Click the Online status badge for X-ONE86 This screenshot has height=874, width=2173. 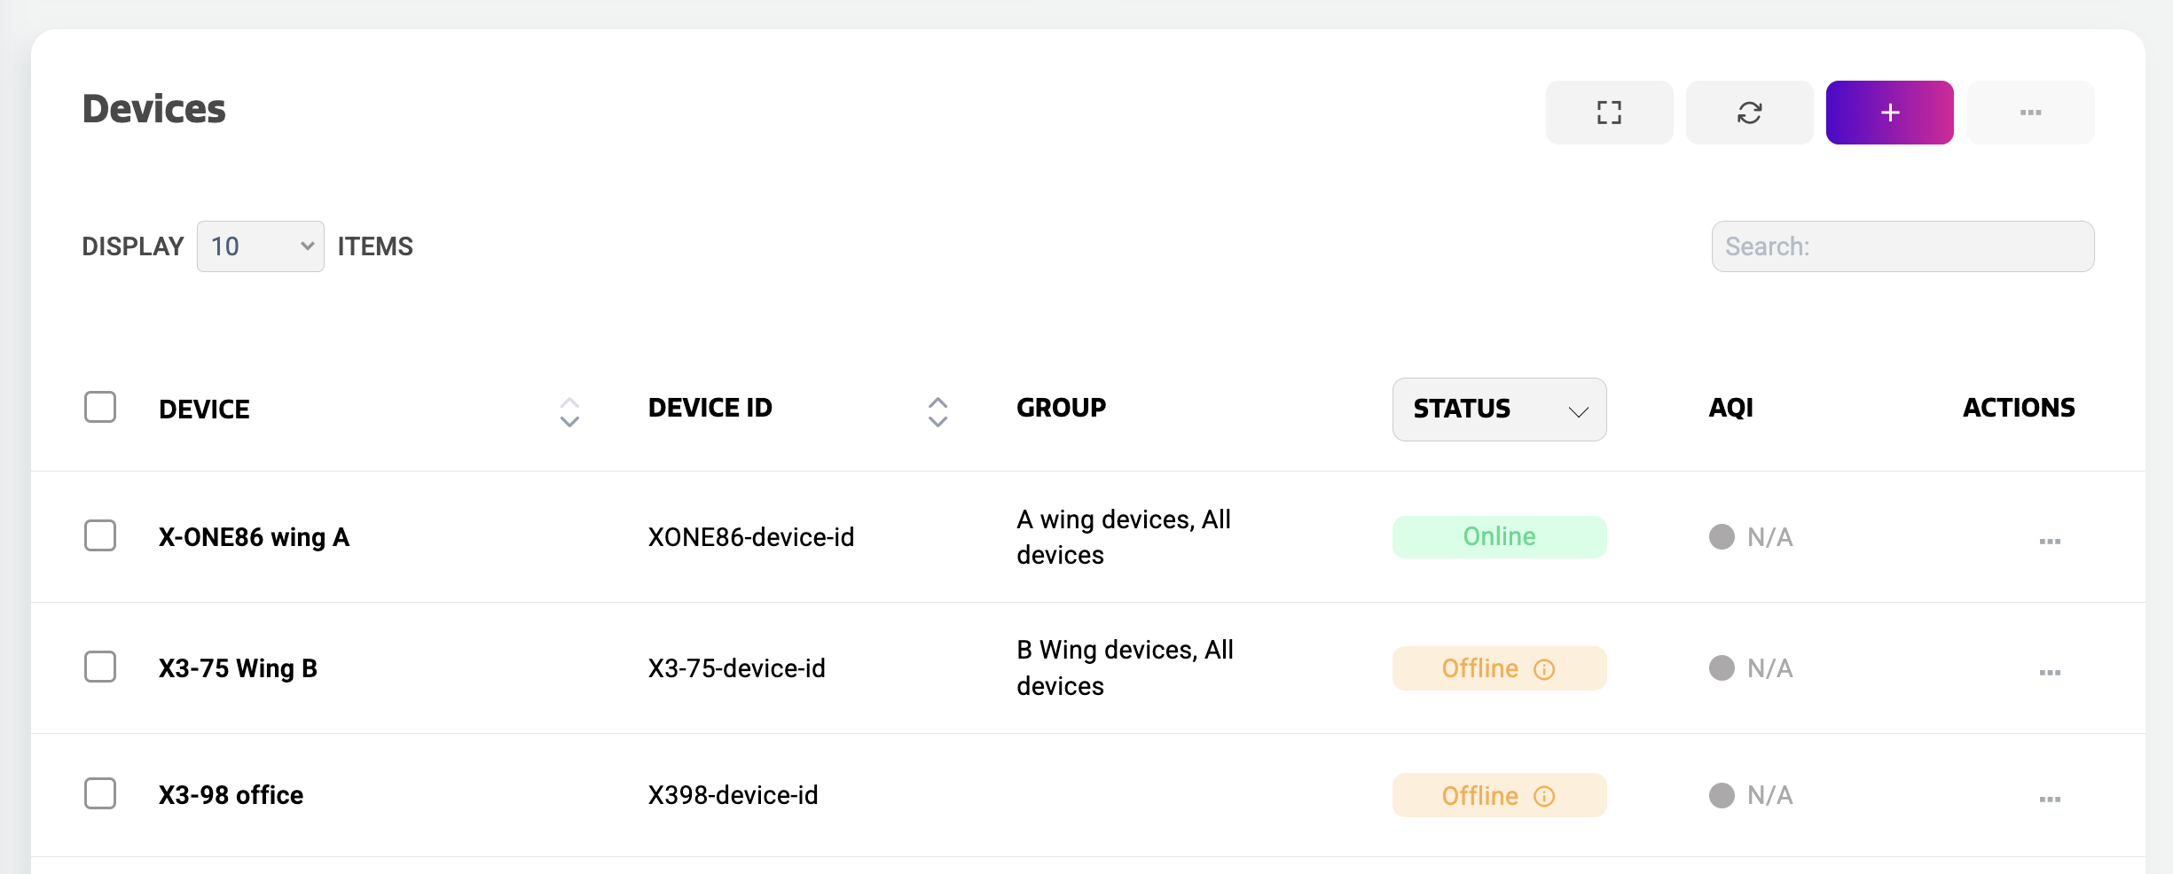tap(1498, 536)
